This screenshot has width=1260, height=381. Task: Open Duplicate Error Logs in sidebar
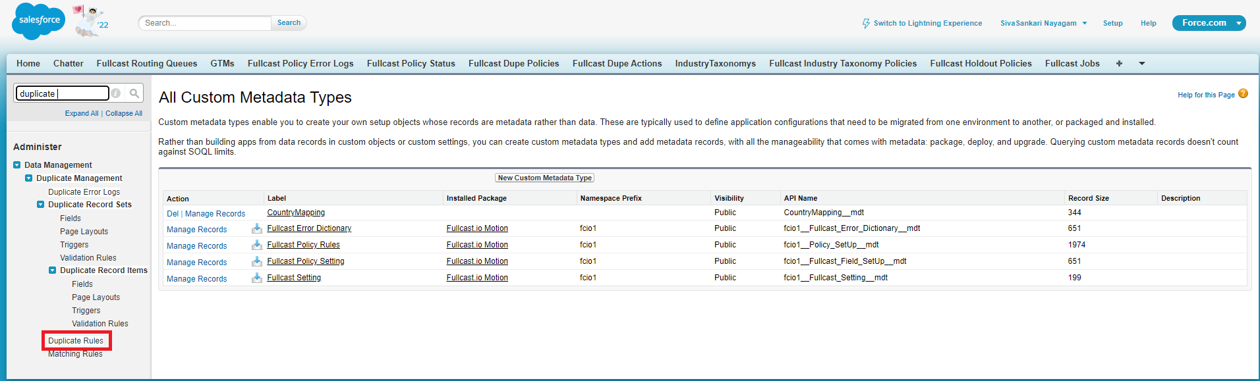click(84, 192)
